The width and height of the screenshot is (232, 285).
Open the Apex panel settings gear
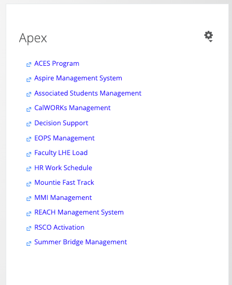209,35
